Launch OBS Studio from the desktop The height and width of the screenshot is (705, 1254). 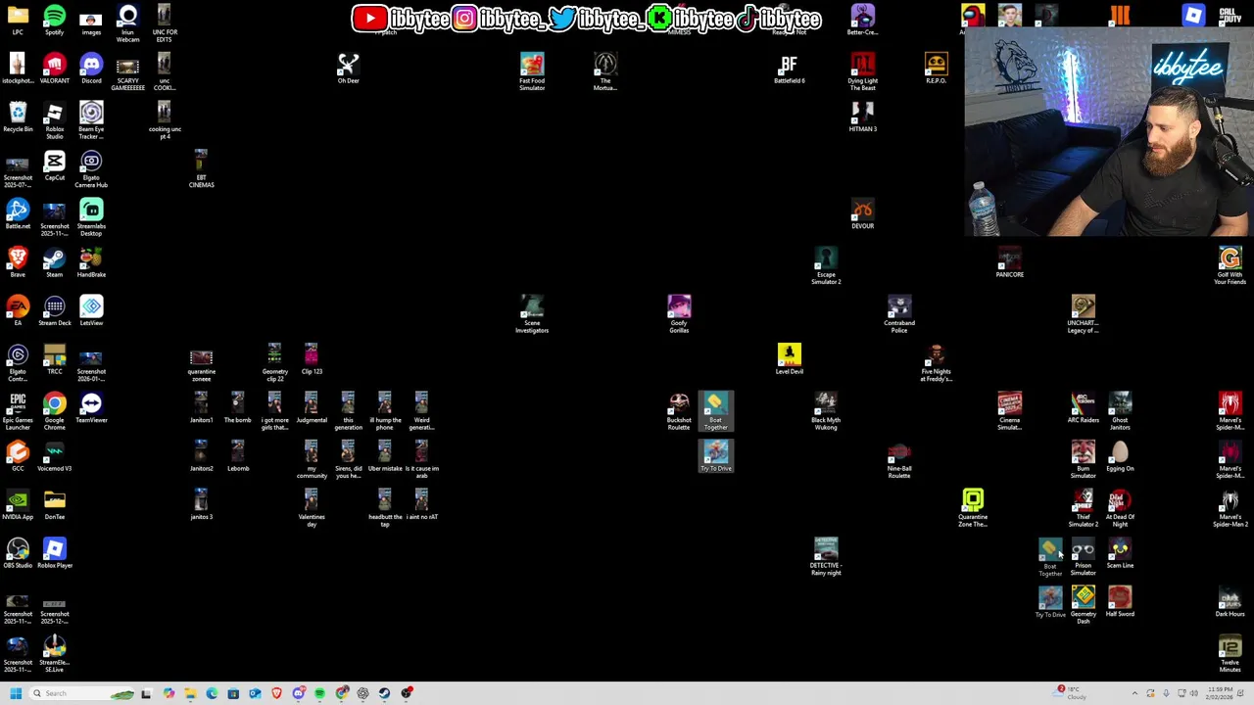[18, 553]
